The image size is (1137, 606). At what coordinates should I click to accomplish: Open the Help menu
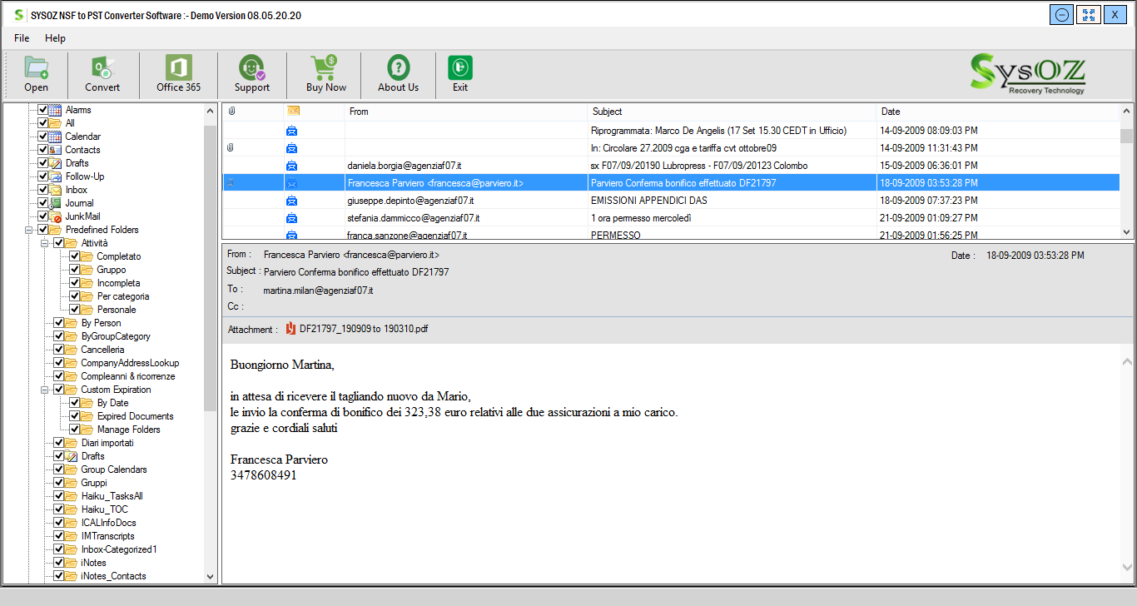pos(55,38)
